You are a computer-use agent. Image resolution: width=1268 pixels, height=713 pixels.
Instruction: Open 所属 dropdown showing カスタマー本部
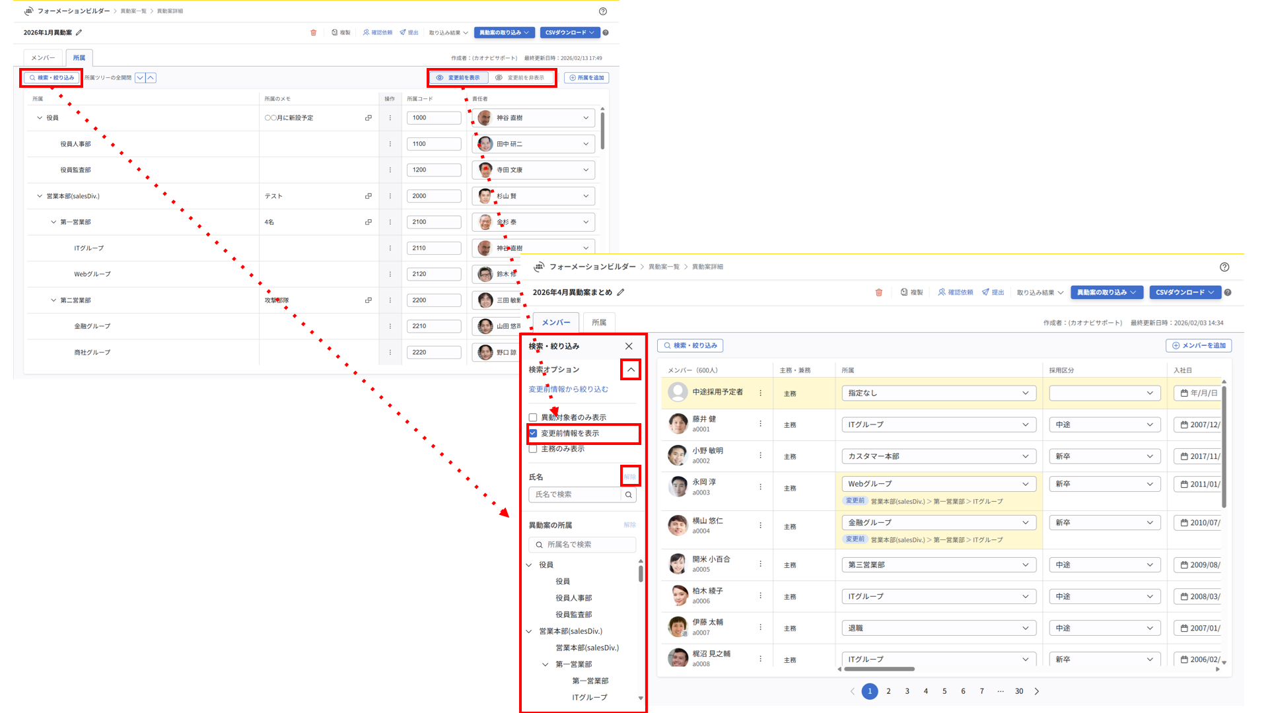(x=938, y=456)
